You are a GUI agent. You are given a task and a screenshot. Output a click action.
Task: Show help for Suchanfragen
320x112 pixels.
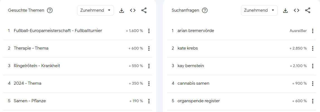point(205,10)
